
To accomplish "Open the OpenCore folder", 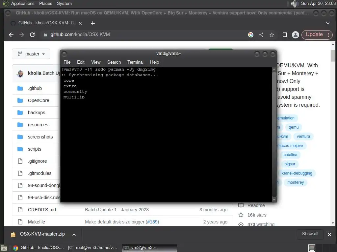I will tap(39, 100).
